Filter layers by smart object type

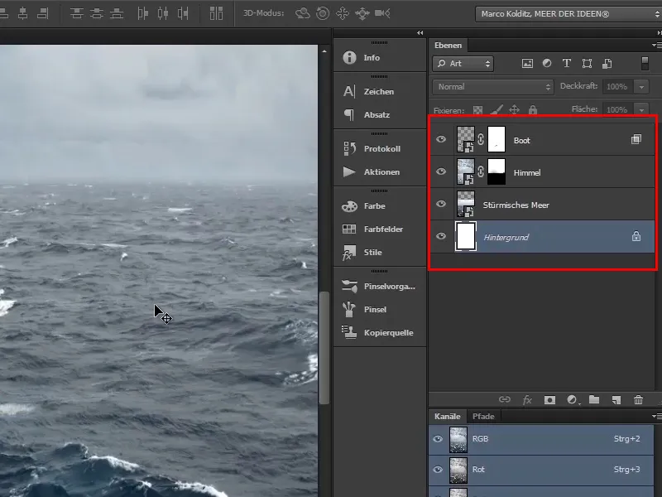pos(607,64)
